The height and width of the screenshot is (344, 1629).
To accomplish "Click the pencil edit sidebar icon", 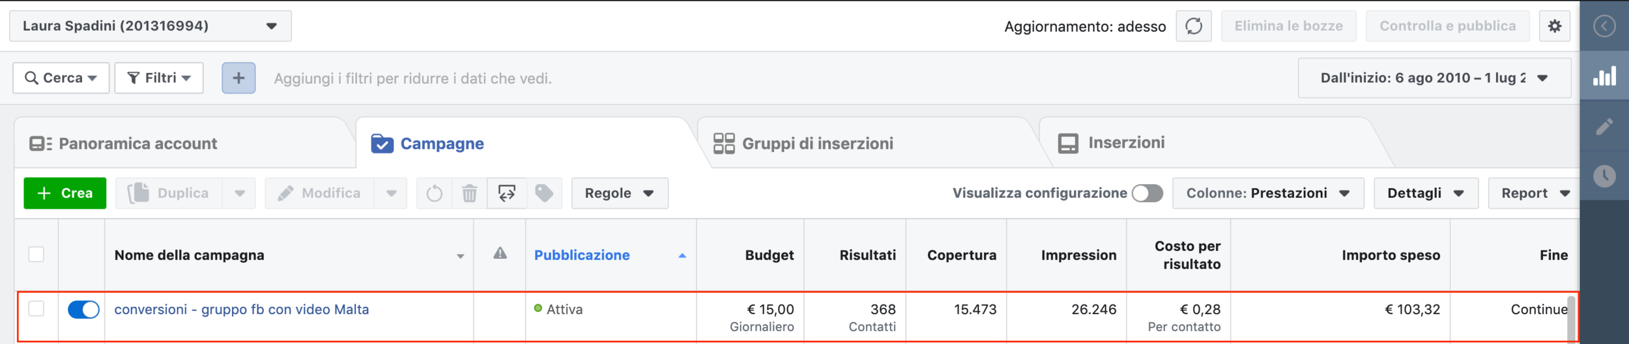I will click(1604, 126).
